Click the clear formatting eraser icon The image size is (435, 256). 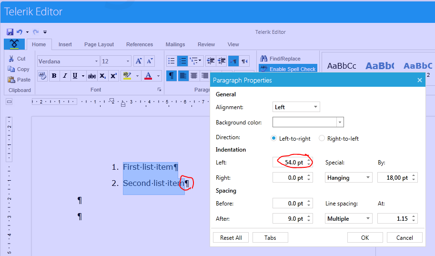(42, 75)
